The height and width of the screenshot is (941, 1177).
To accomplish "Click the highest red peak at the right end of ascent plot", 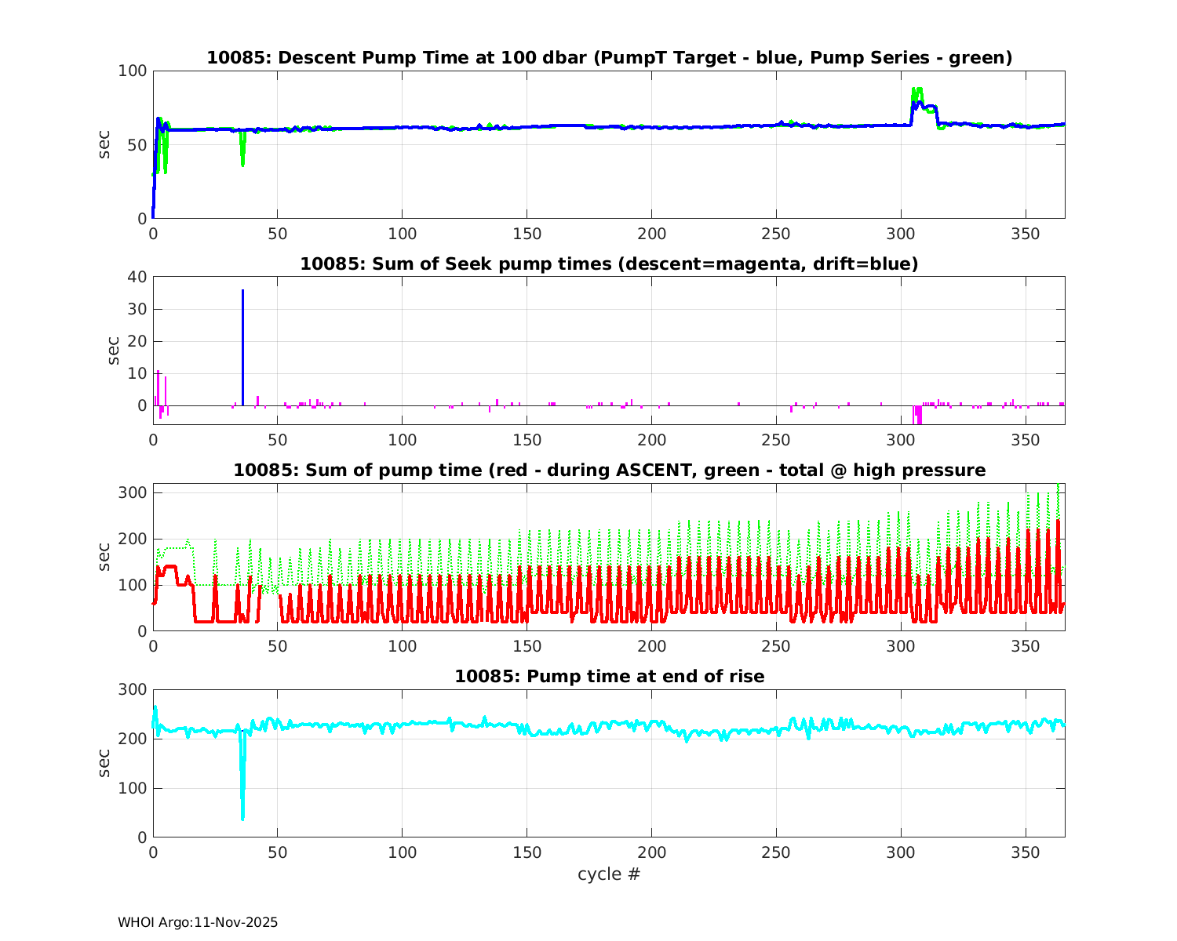I will [1058, 522].
